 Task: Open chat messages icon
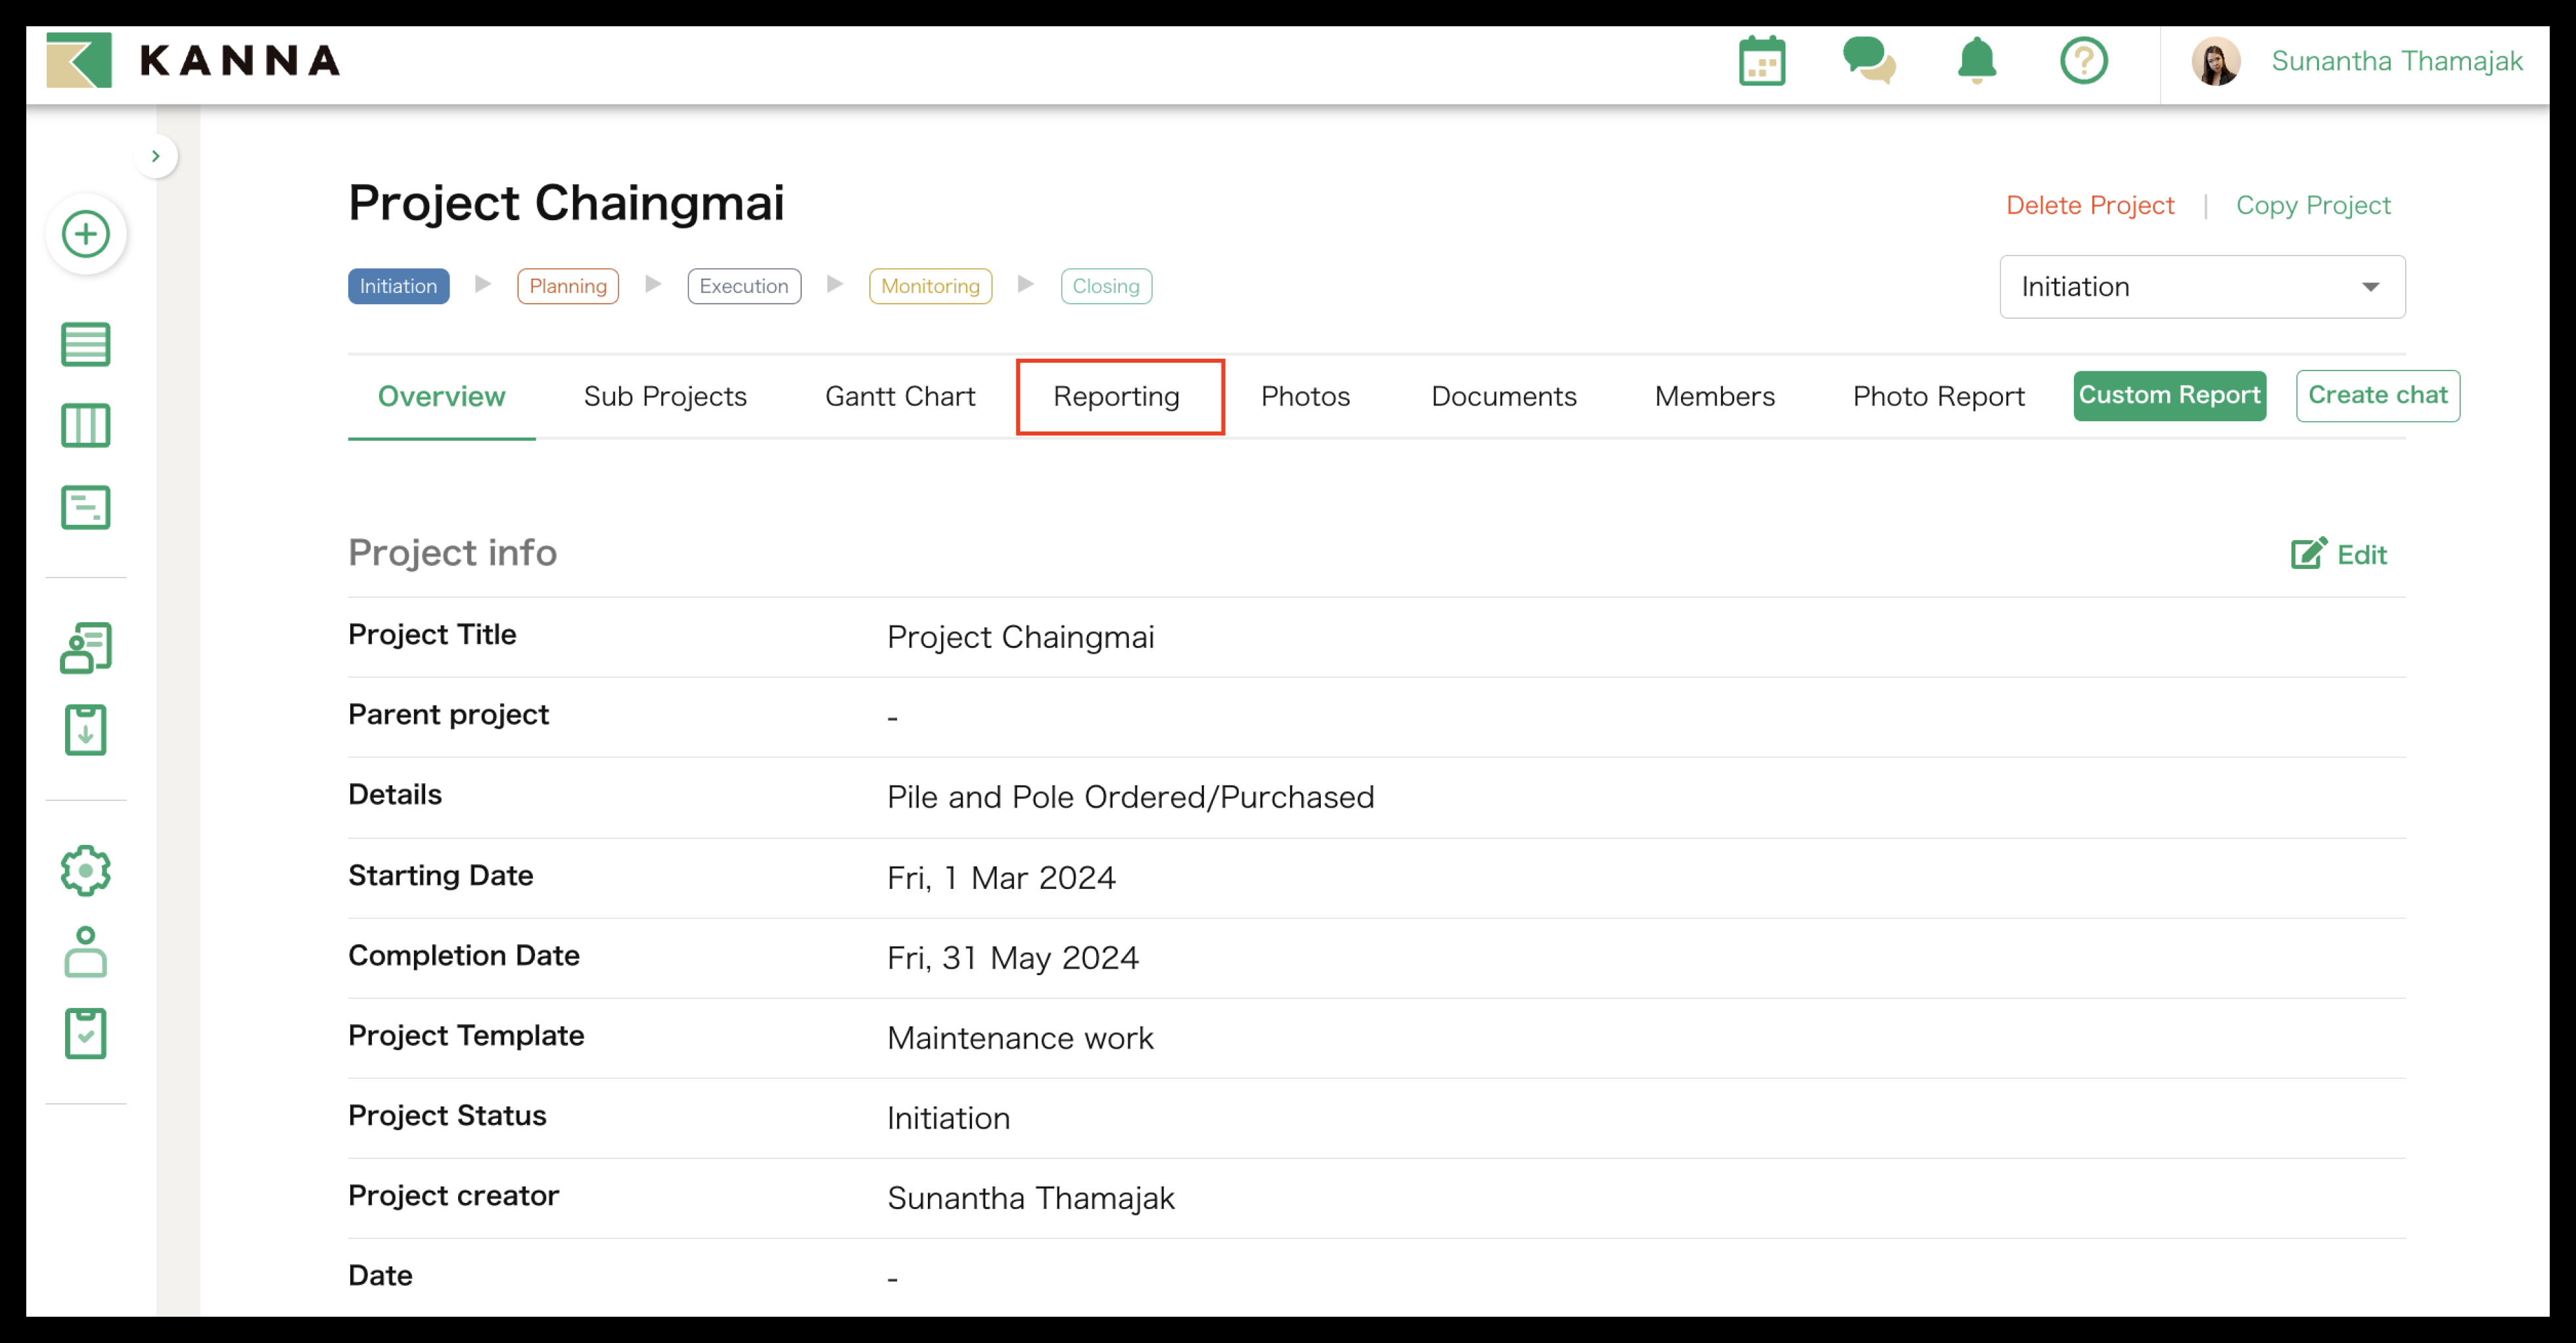[1868, 62]
